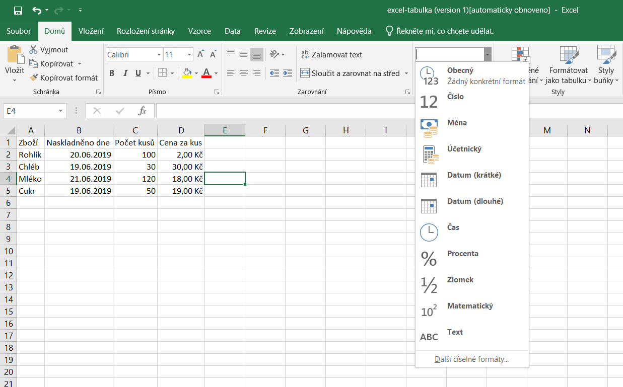This screenshot has height=387, width=623.
Task: Open the Nápověda tab
Action: point(354,31)
